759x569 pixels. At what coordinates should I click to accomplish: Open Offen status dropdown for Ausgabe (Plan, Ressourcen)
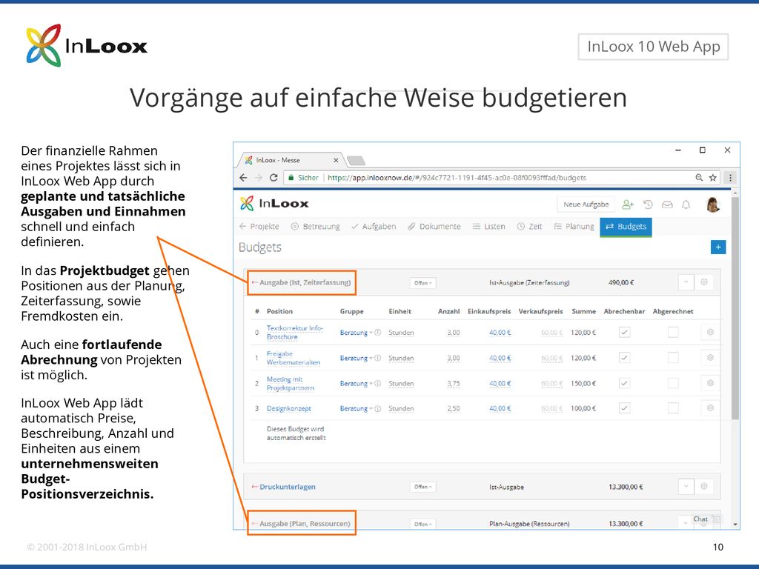(x=422, y=524)
